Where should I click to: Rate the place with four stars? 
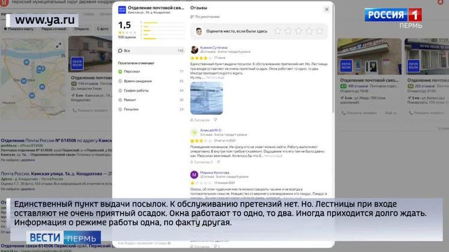coord(309,31)
